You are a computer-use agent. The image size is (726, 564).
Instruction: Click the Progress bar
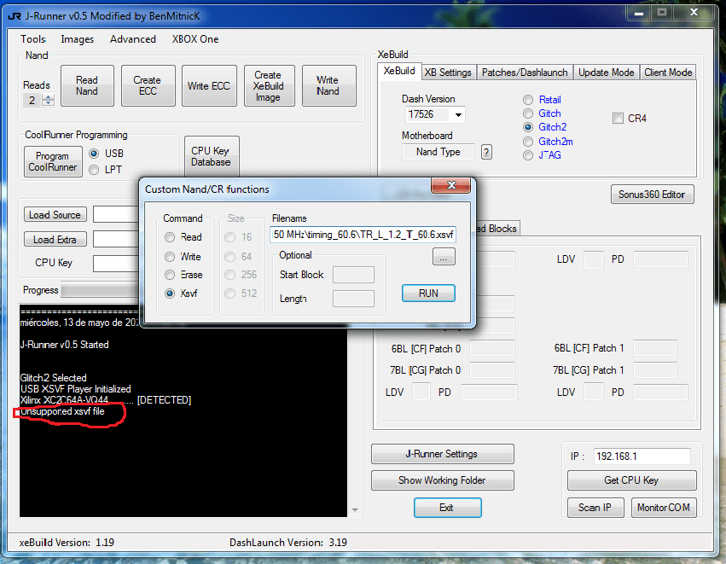point(100,290)
